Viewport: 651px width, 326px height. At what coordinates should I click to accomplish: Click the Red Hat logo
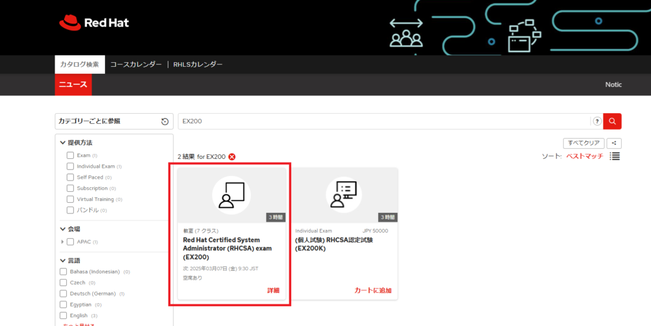[94, 23]
